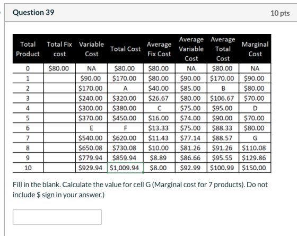Select cell E in Variable Cost column
Viewport: 297px width, 236px height.
[x=91, y=128]
